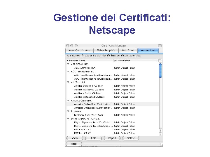This screenshot has height=157, width=210.
Task: Select AddTrust External CA Root
Action: (89, 90)
